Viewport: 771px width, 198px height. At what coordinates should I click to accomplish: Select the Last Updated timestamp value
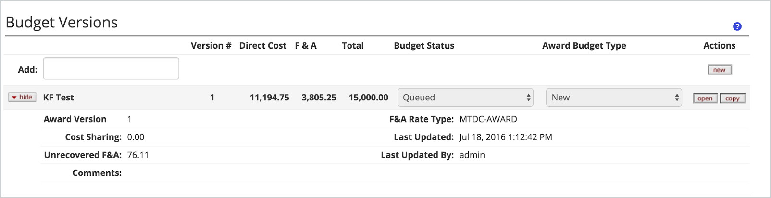pos(506,137)
